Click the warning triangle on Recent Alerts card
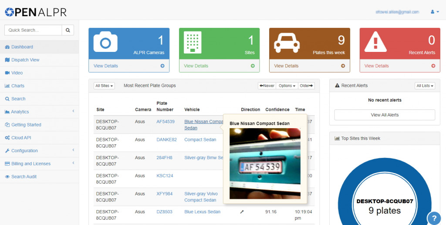This screenshot has height=225, width=446. pyautogui.click(x=375, y=42)
